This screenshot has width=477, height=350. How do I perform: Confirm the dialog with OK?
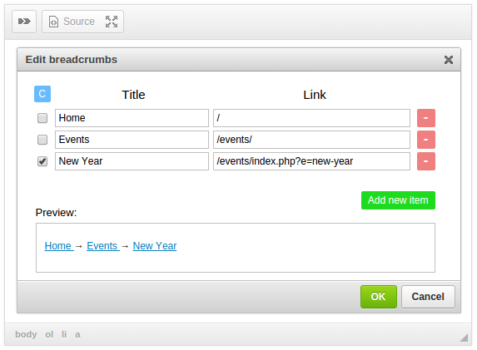coord(379,297)
